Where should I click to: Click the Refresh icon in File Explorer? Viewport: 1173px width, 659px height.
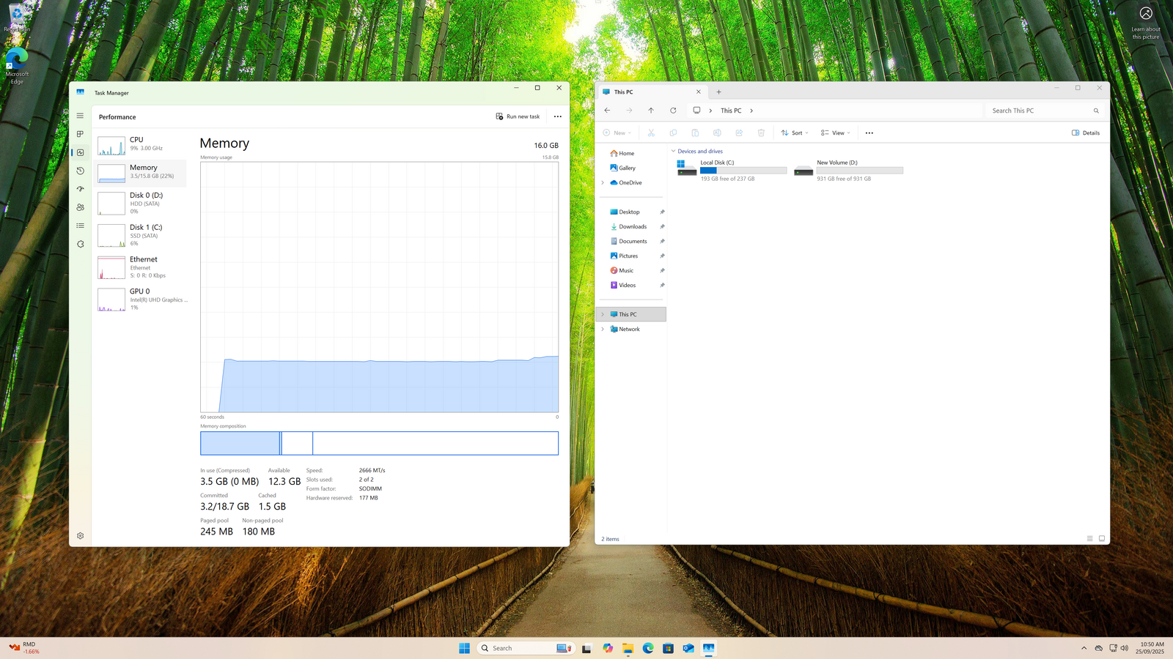tap(673, 111)
